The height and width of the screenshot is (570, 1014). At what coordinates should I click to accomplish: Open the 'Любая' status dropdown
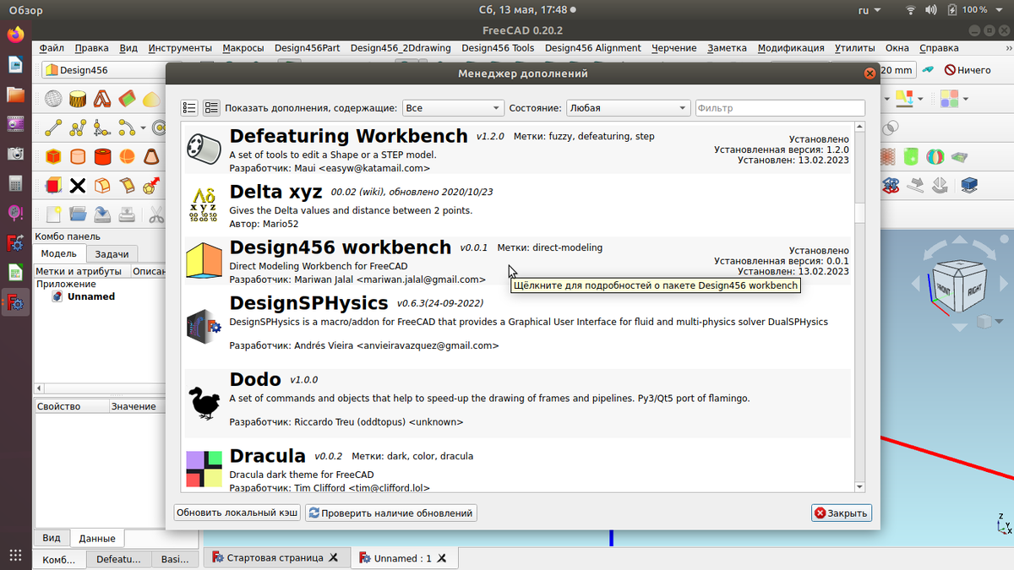(x=628, y=108)
